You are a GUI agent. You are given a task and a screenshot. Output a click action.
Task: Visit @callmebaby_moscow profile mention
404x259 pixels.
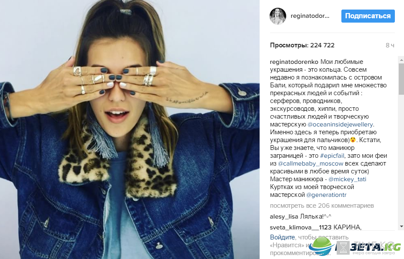pyautogui.click(x=311, y=163)
